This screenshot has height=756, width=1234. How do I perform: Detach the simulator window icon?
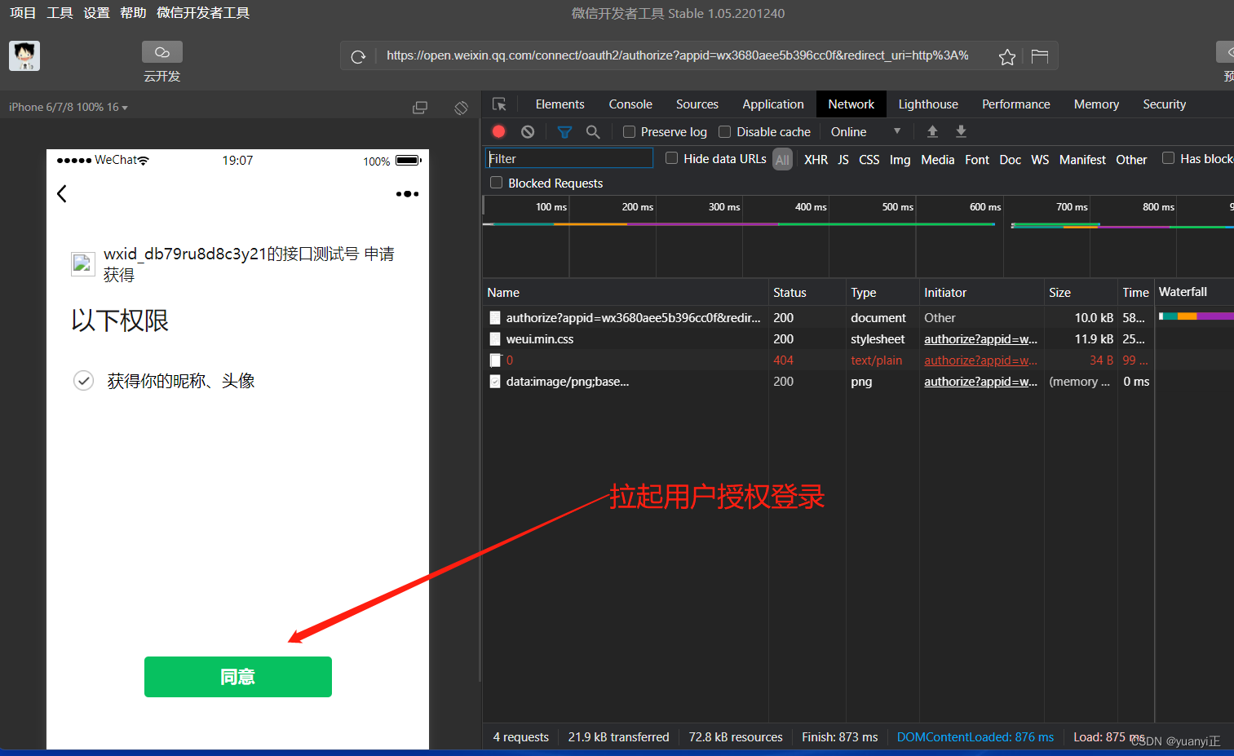420,108
